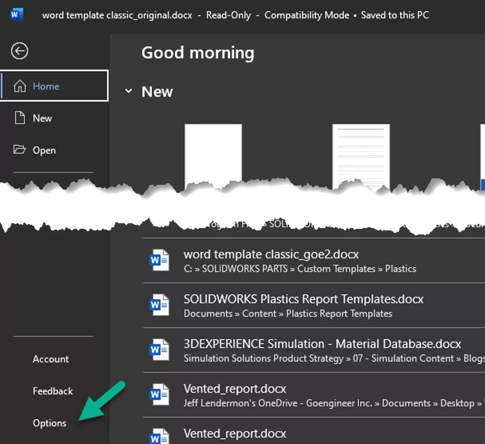Click the Word file icon for Vented_report.docx with OneDrive path

point(159,395)
